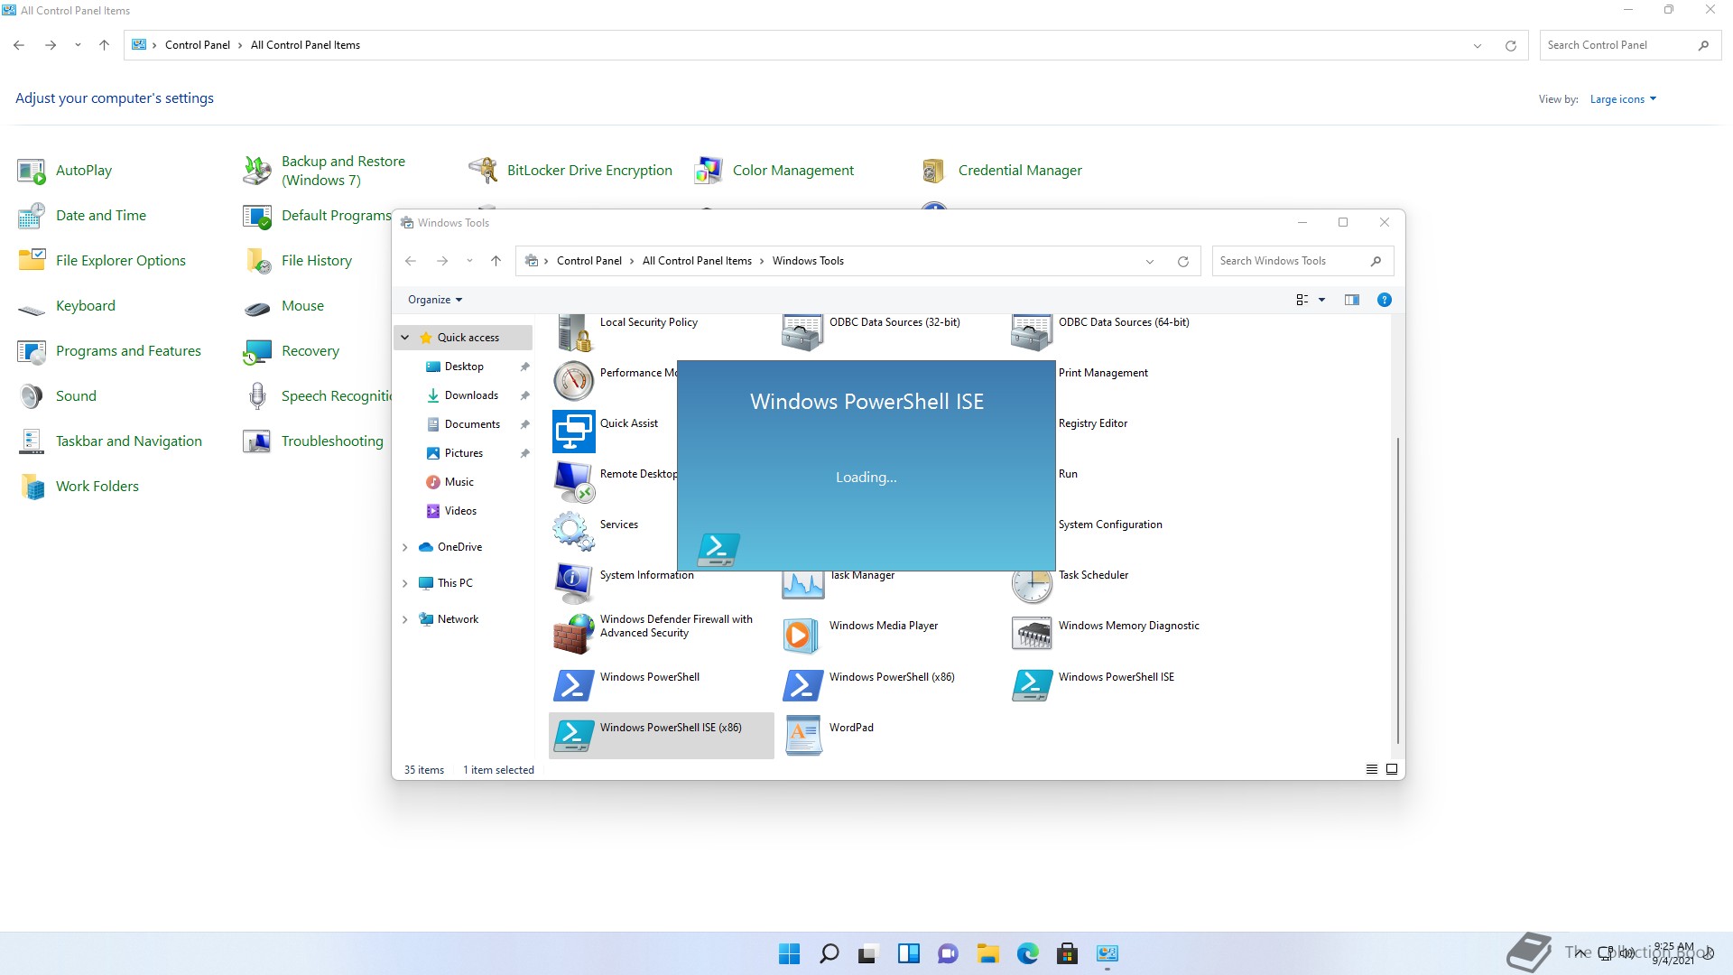Expand Control Panel address bar history dropdown
The width and height of the screenshot is (1733, 975).
(x=1478, y=45)
